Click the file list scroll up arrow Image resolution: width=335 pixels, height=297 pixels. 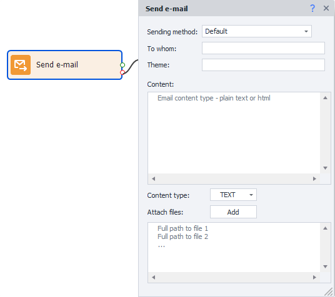click(325, 228)
